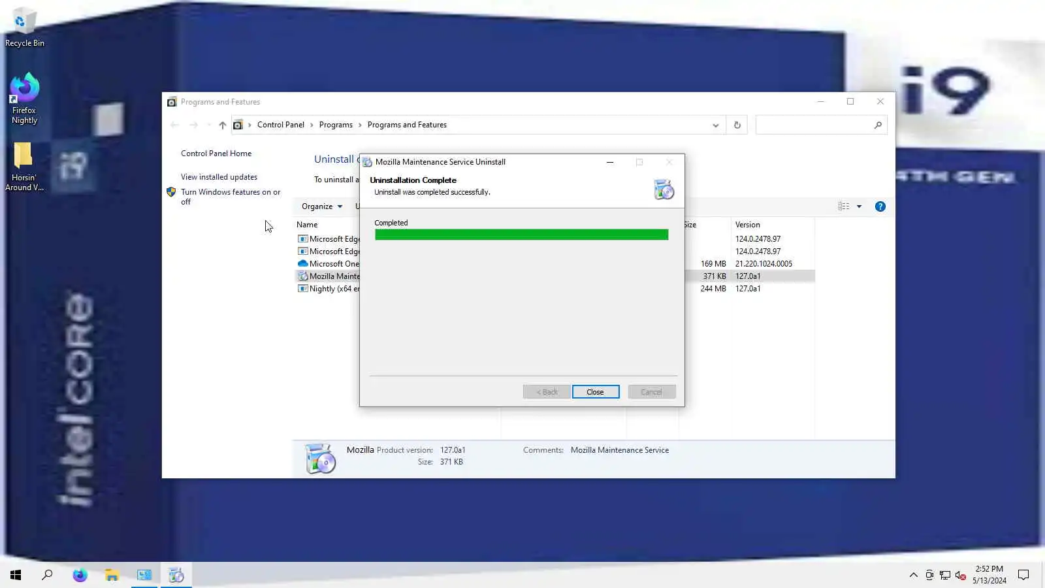Screen dimensions: 1045x588
Task: Sort programs by Name column header
Action: click(x=307, y=225)
